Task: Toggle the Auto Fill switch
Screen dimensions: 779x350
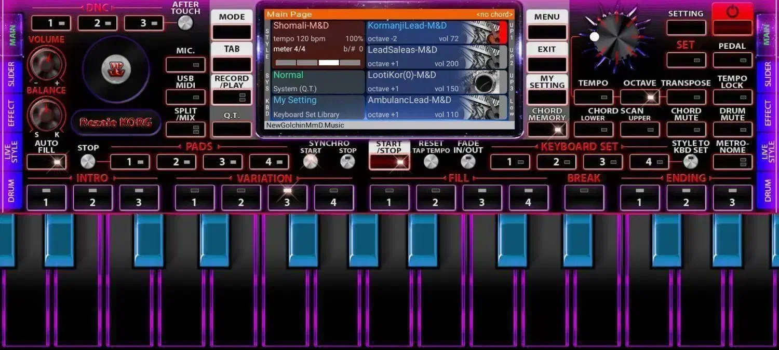Action: pos(46,162)
